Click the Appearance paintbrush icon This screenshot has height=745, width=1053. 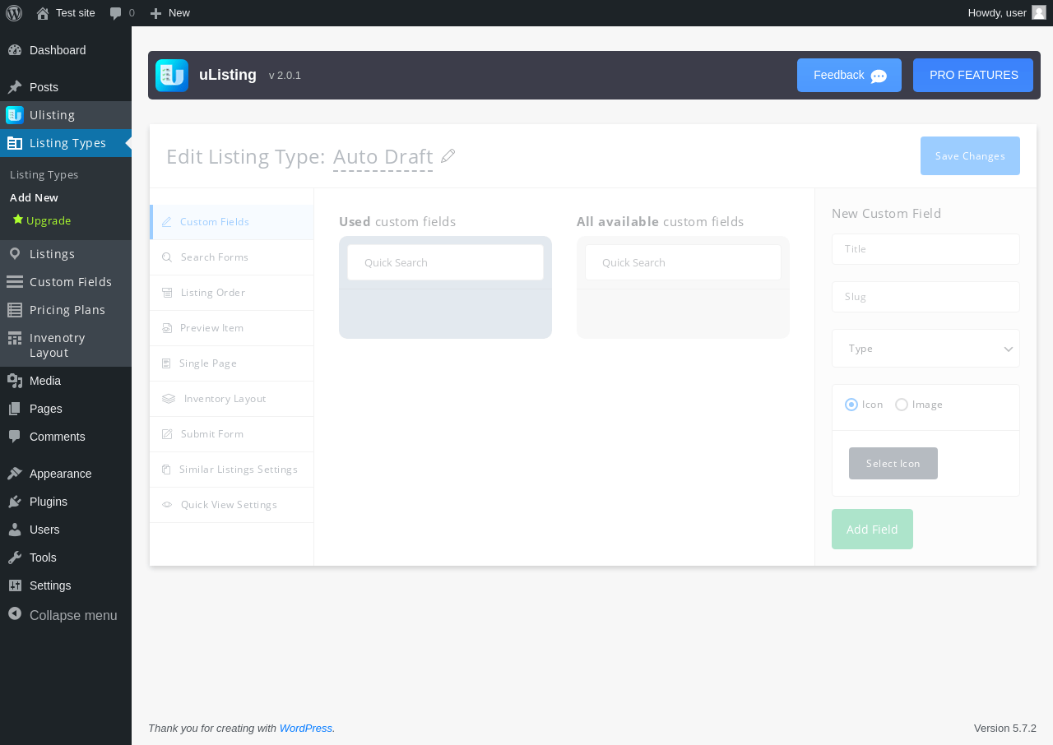15,474
